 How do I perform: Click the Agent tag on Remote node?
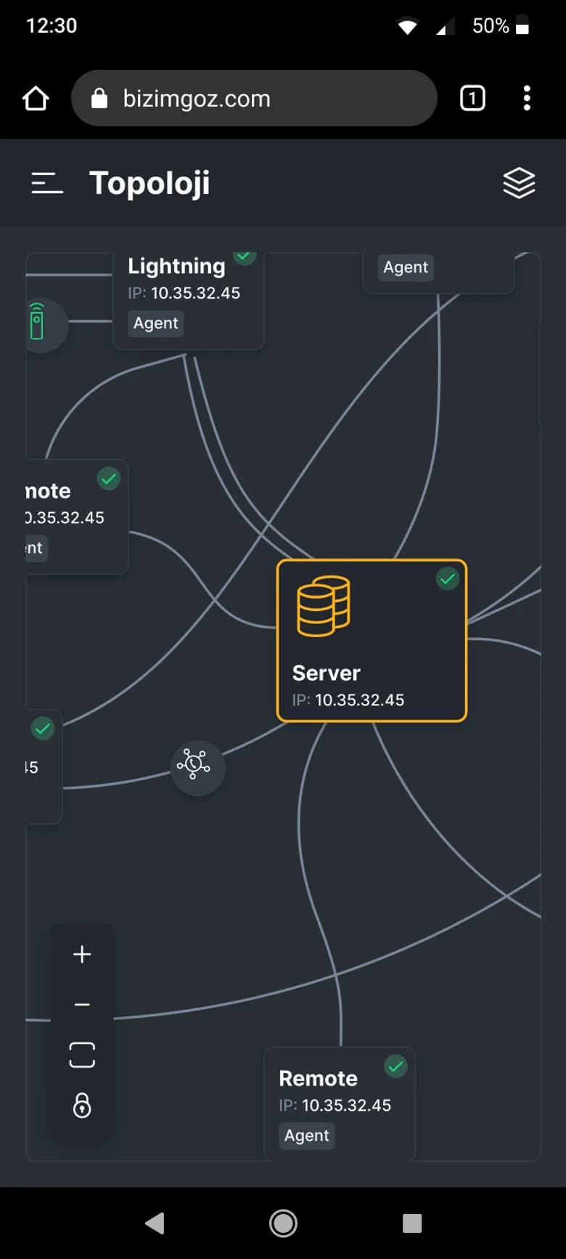(x=306, y=1135)
